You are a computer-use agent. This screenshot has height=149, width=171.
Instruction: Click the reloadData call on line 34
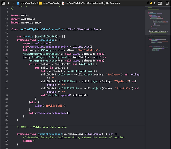pyautogui.click(x=59, y=113)
